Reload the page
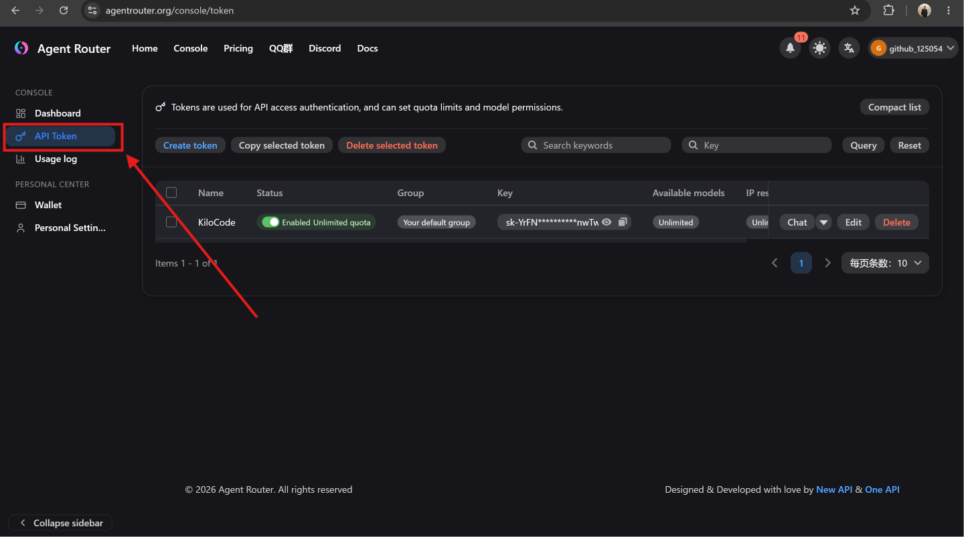Viewport: 964px width, 537px height. pyautogui.click(x=64, y=11)
